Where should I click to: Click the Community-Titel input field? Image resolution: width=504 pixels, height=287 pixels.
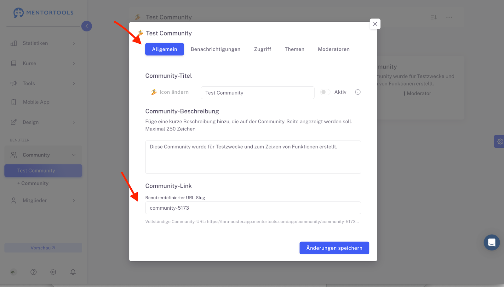[258, 93]
